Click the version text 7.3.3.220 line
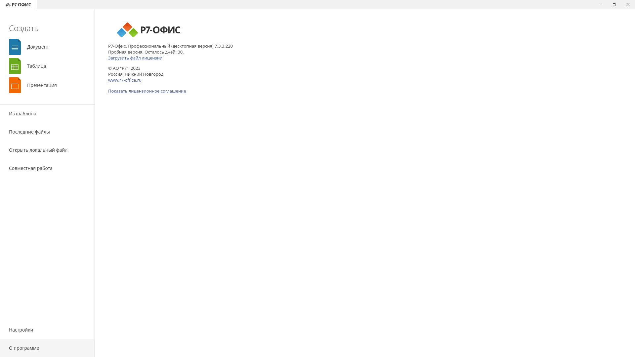This screenshot has height=357, width=635. click(170, 46)
